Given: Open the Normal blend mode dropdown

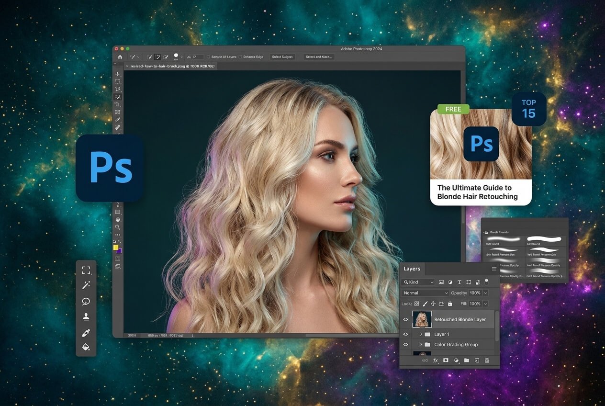Looking at the screenshot, I should click(425, 293).
